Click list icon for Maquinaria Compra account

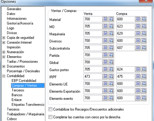[x=138, y=34]
